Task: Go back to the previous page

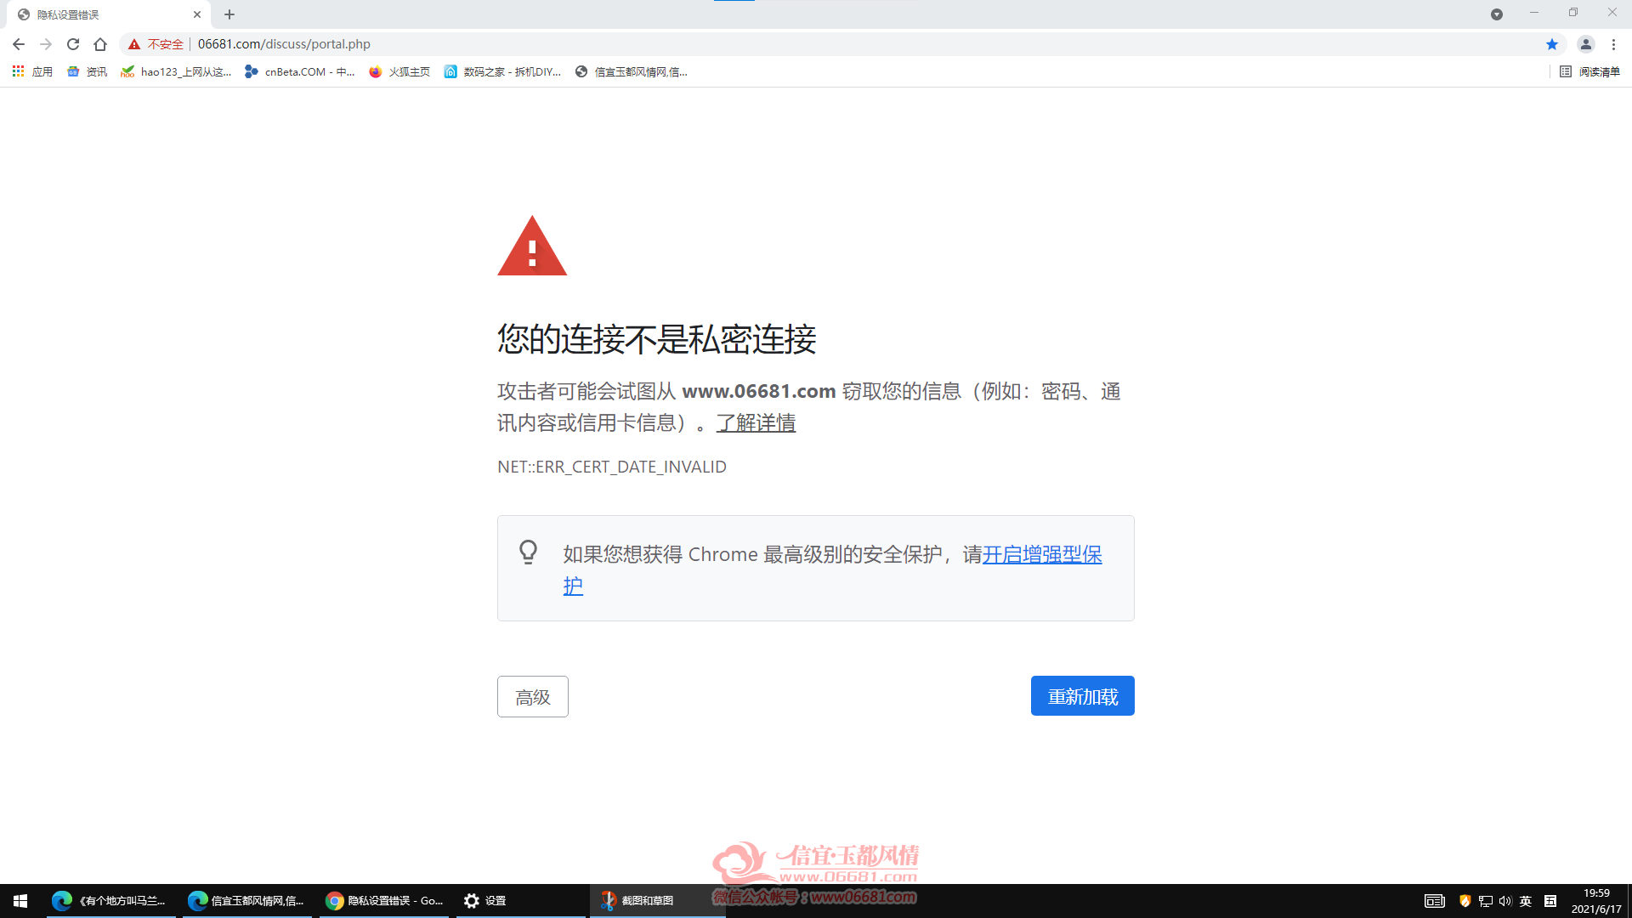Action: 19,44
